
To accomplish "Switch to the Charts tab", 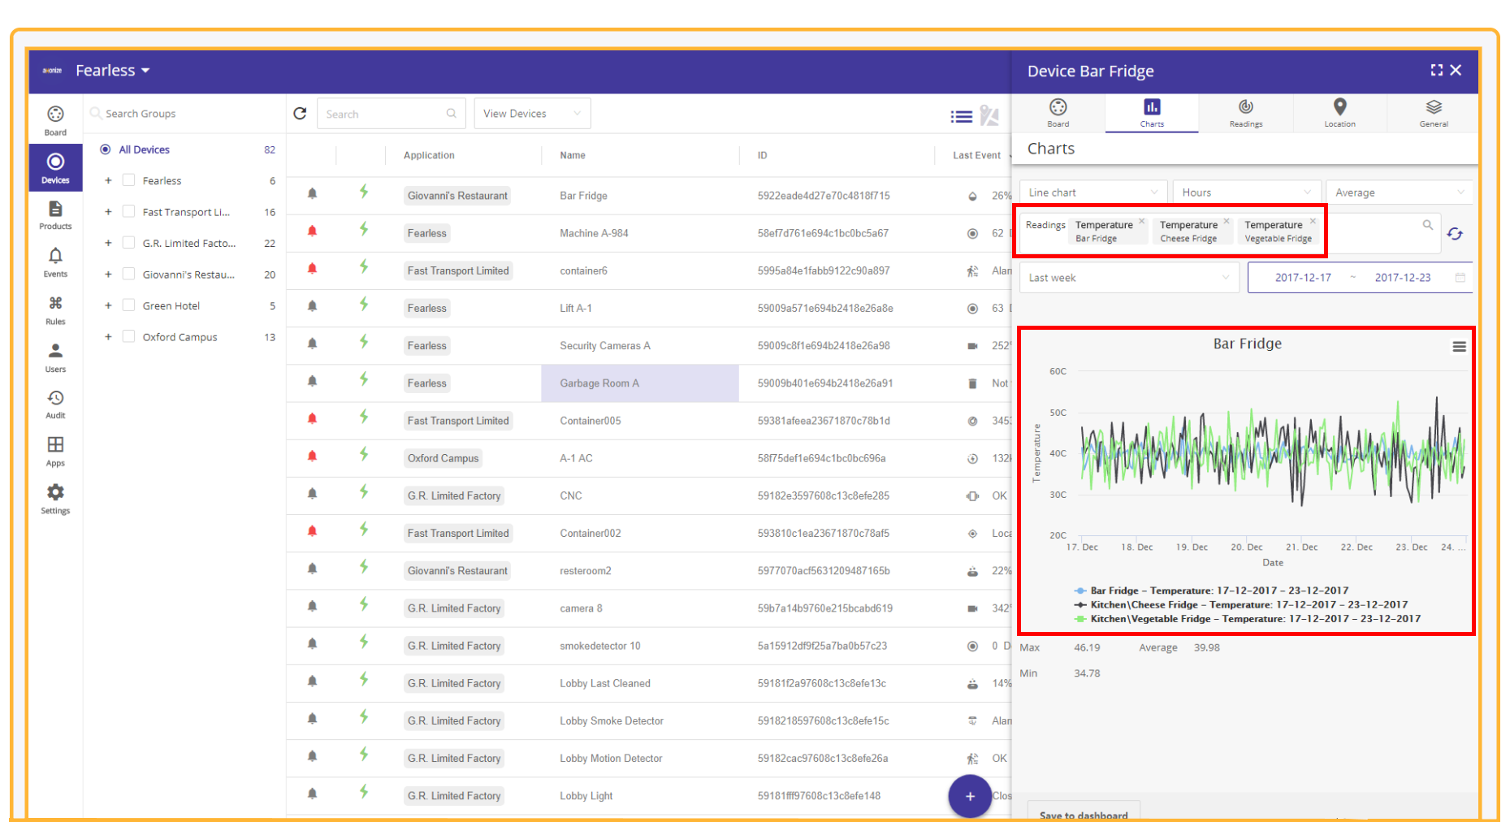I will tap(1152, 113).
